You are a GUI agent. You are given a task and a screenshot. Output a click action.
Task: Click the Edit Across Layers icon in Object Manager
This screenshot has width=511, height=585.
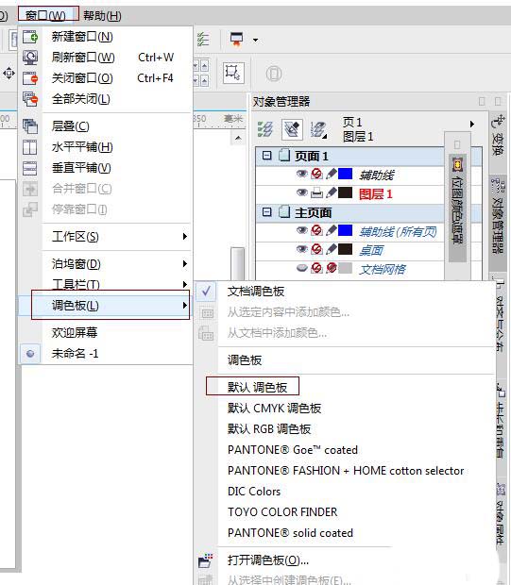(x=292, y=129)
